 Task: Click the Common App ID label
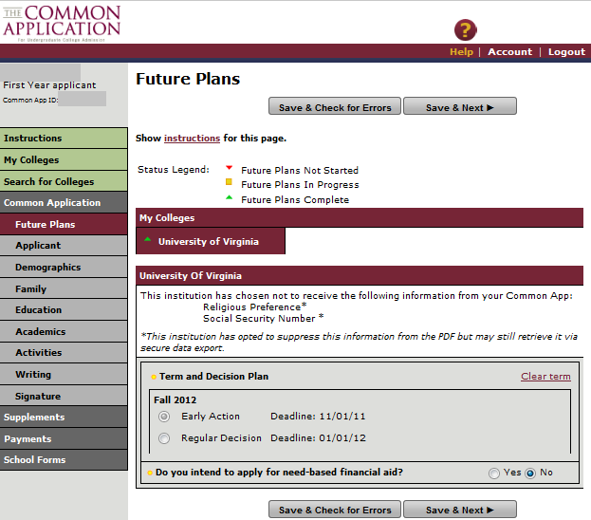tap(30, 100)
